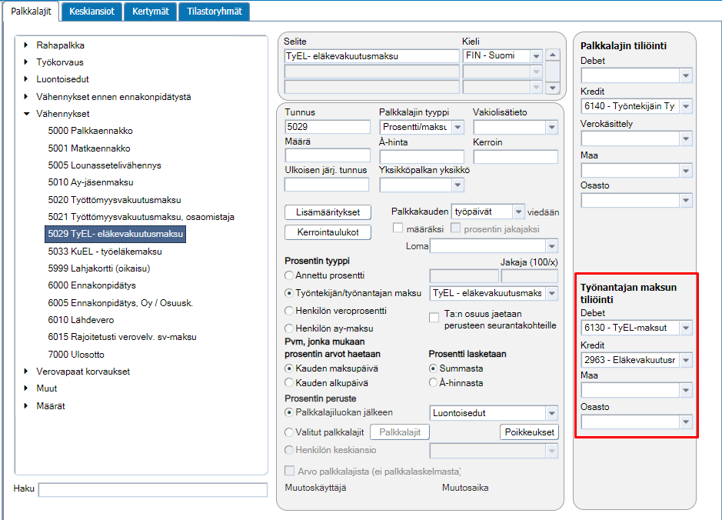Viewport: 722px width, 520px height.
Task: Expand the Työkorvaus tree node
Action: 26,62
